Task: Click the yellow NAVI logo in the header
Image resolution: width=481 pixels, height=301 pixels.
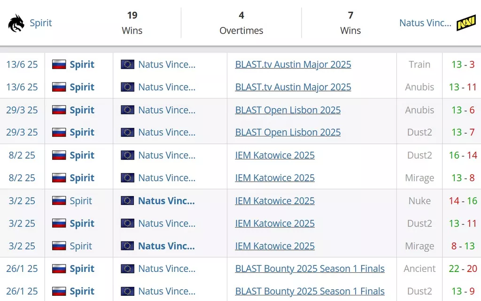Action: click(x=466, y=23)
